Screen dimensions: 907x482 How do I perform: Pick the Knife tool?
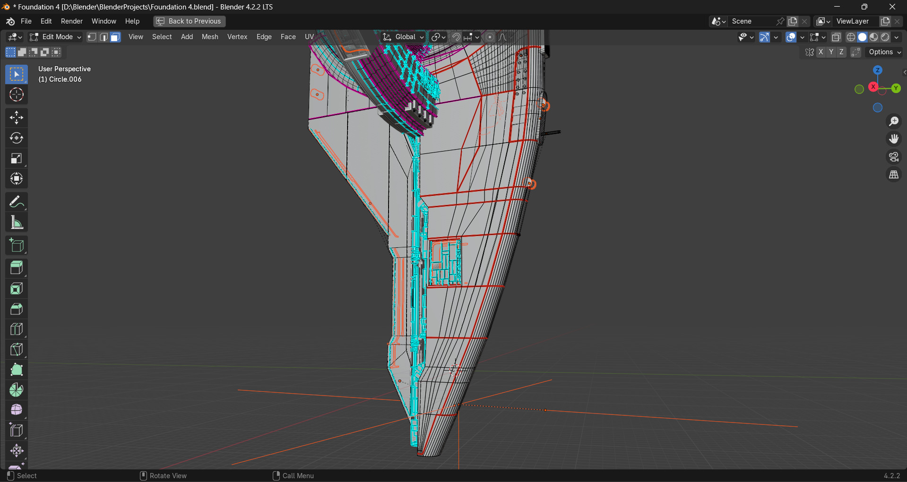[x=17, y=350]
